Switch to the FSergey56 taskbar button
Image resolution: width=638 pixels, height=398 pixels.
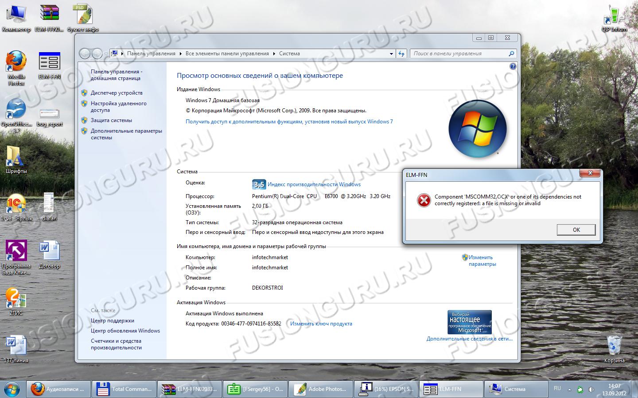click(255, 389)
